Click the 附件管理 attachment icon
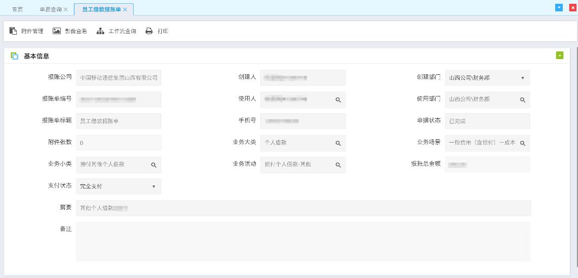 pyautogui.click(x=14, y=31)
